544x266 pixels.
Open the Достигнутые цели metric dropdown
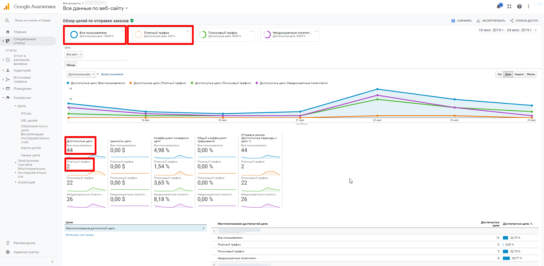(81, 74)
